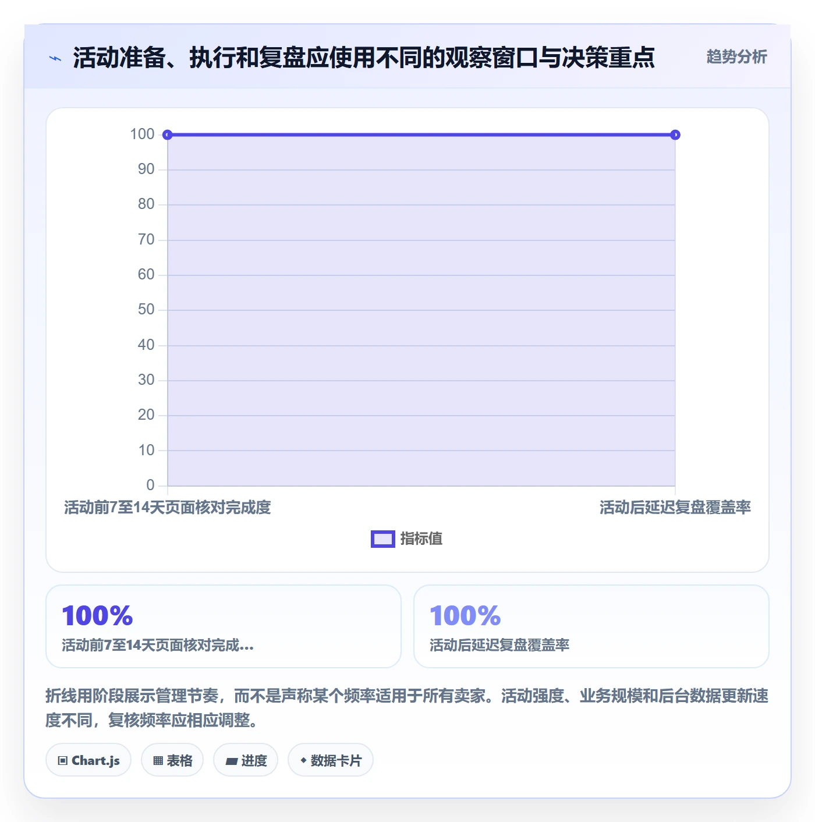The width and height of the screenshot is (815, 822).
Task: Click the diamond icon in the 数据卡片 chip
Action: pyautogui.click(x=303, y=760)
